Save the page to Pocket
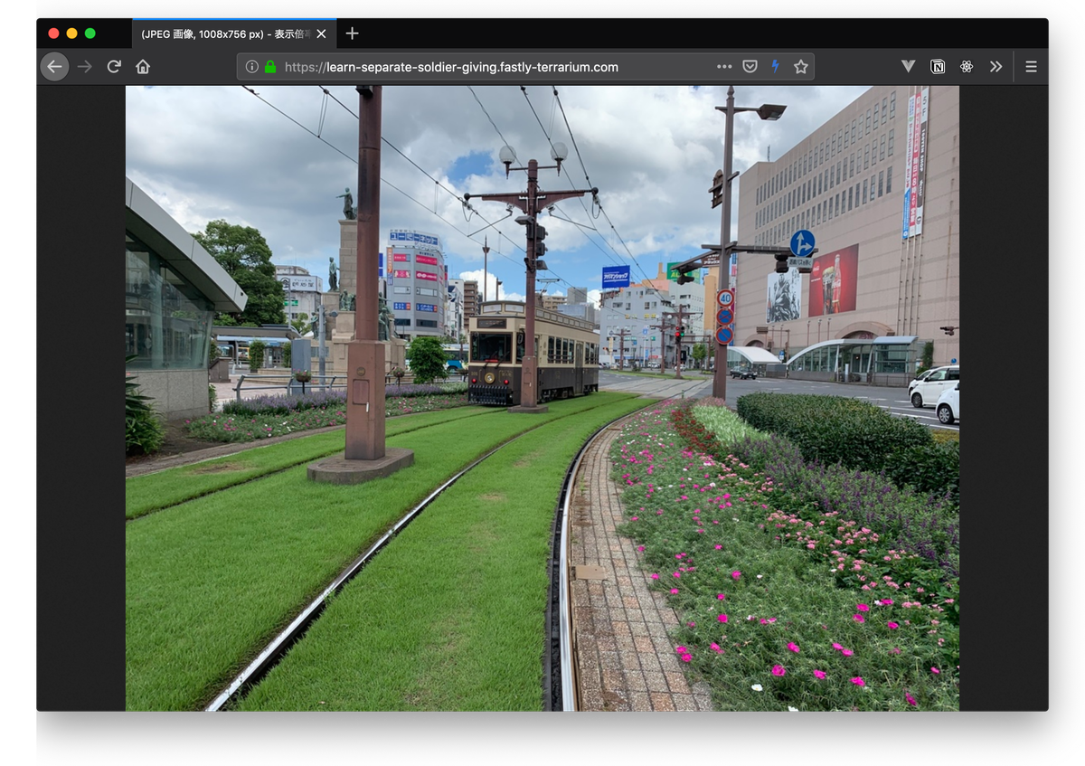Viewport: 1085px width, 766px height. [x=750, y=67]
